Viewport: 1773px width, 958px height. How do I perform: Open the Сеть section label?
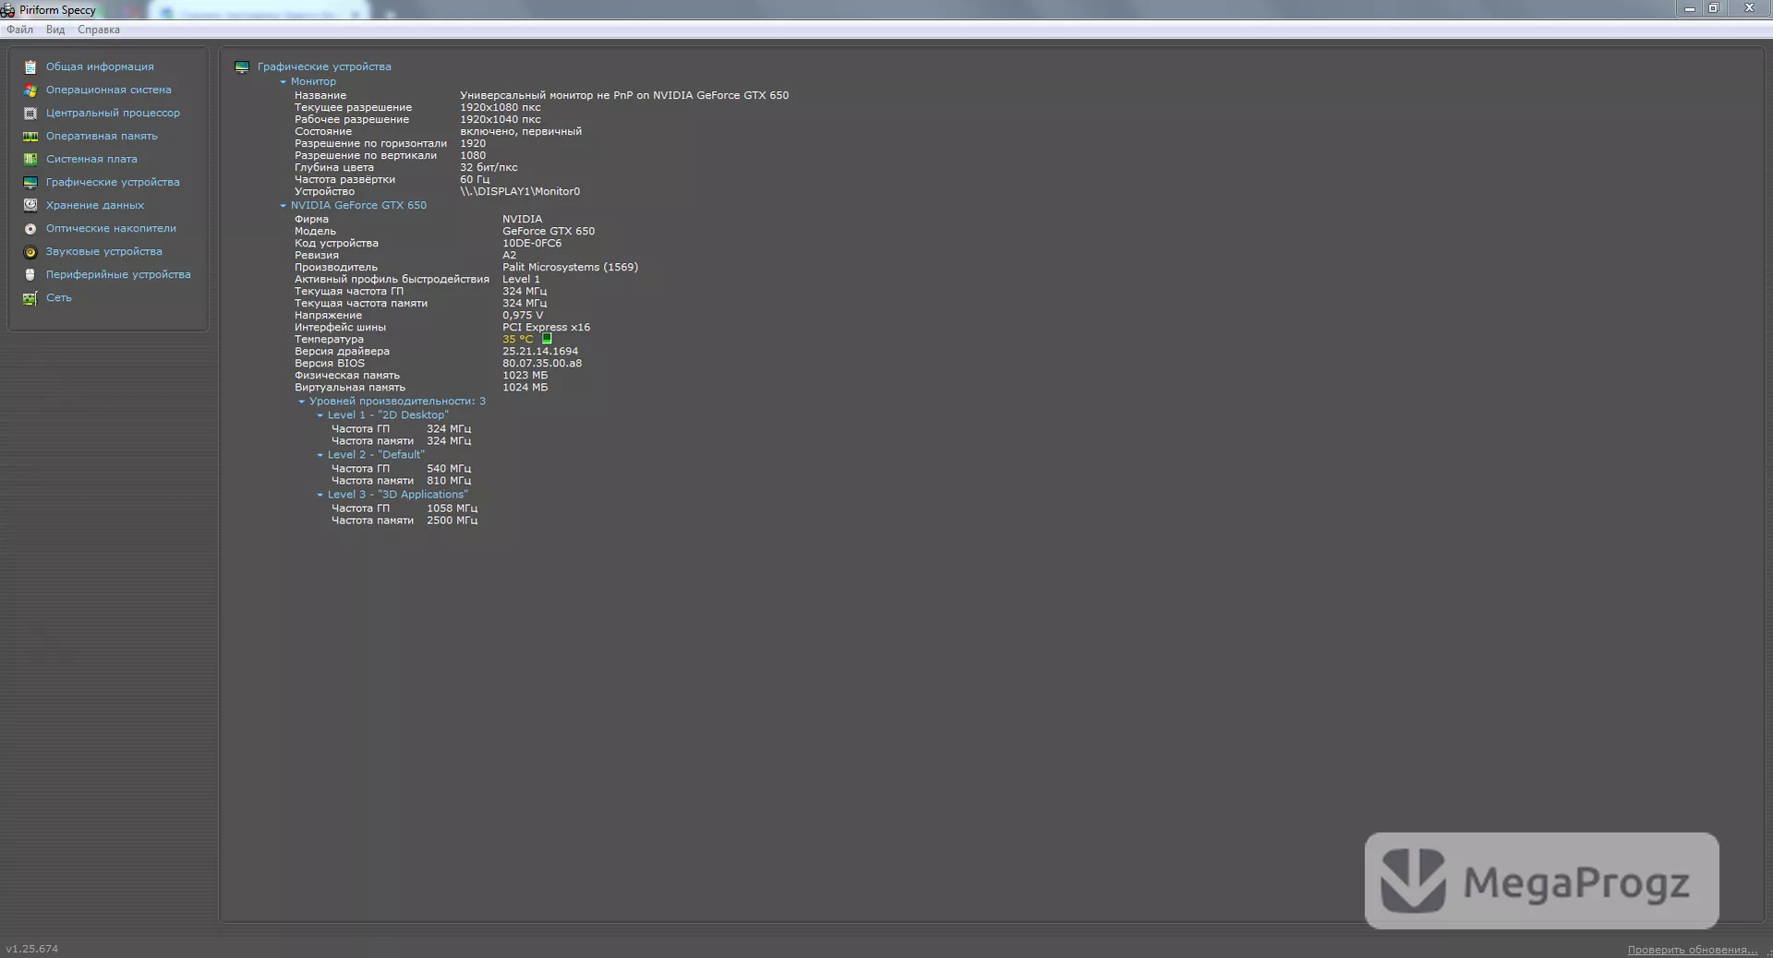coord(59,297)
